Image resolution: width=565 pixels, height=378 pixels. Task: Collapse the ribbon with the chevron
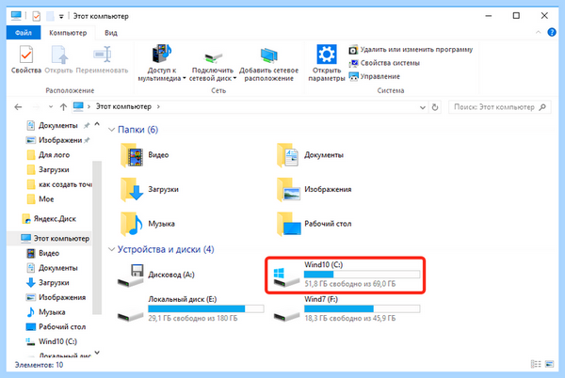[x=538, y=32]
